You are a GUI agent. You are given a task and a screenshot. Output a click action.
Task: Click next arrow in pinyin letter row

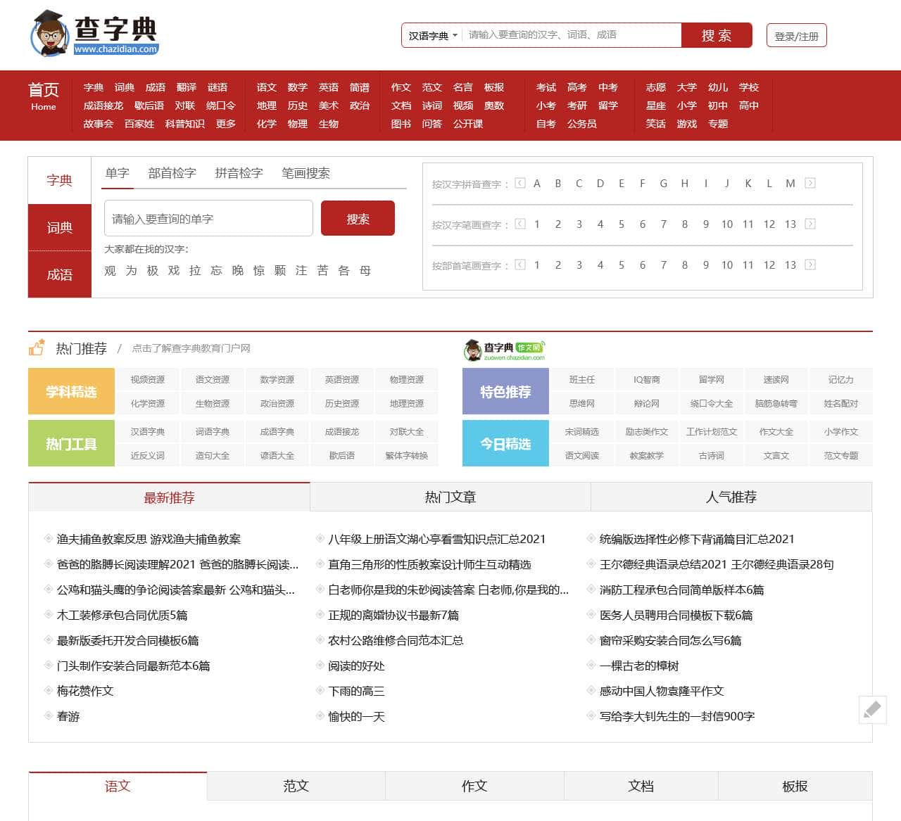coord(810,184)
